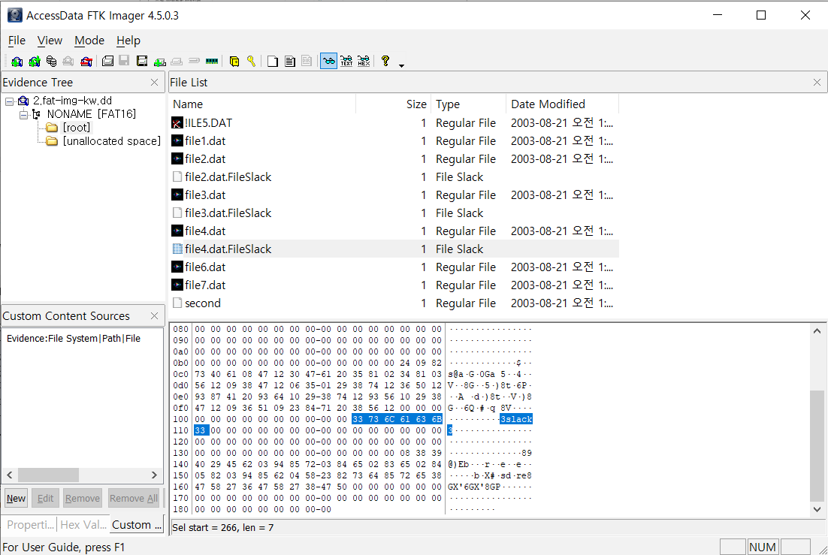
Task: Close the File List panel
Action: coord(817,83)
